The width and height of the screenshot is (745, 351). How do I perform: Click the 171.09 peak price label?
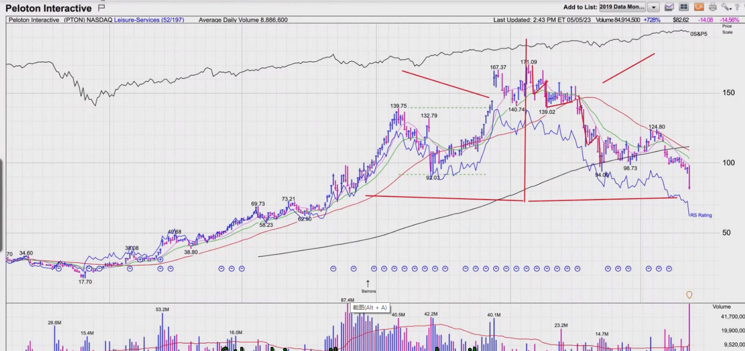click(529, 62)
